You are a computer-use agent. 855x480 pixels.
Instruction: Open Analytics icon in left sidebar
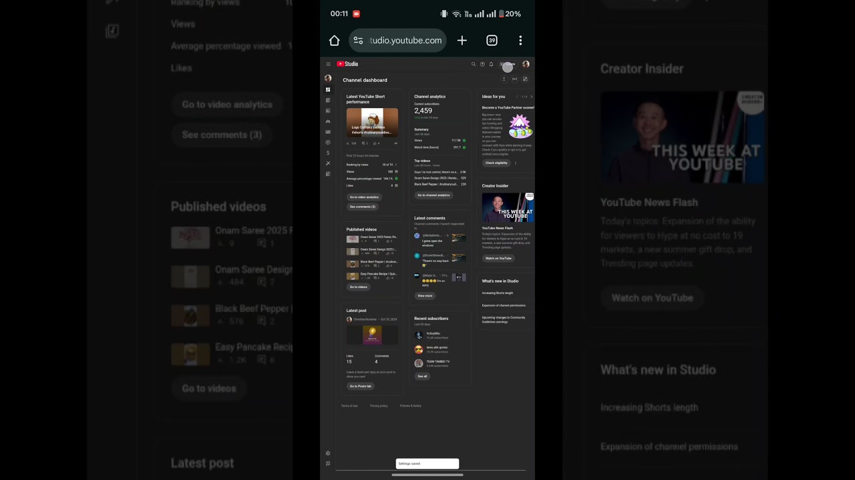click(328, 111)
